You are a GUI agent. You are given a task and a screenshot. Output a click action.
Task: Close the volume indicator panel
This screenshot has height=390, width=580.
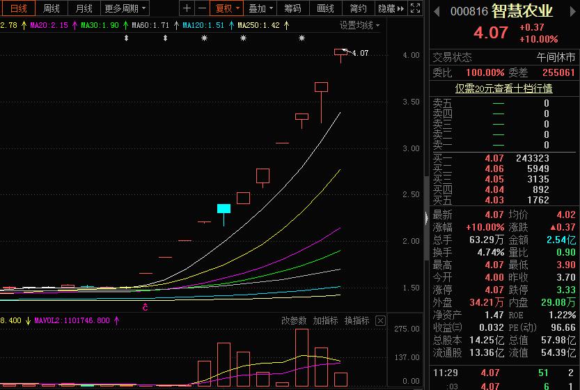[380, 320]
